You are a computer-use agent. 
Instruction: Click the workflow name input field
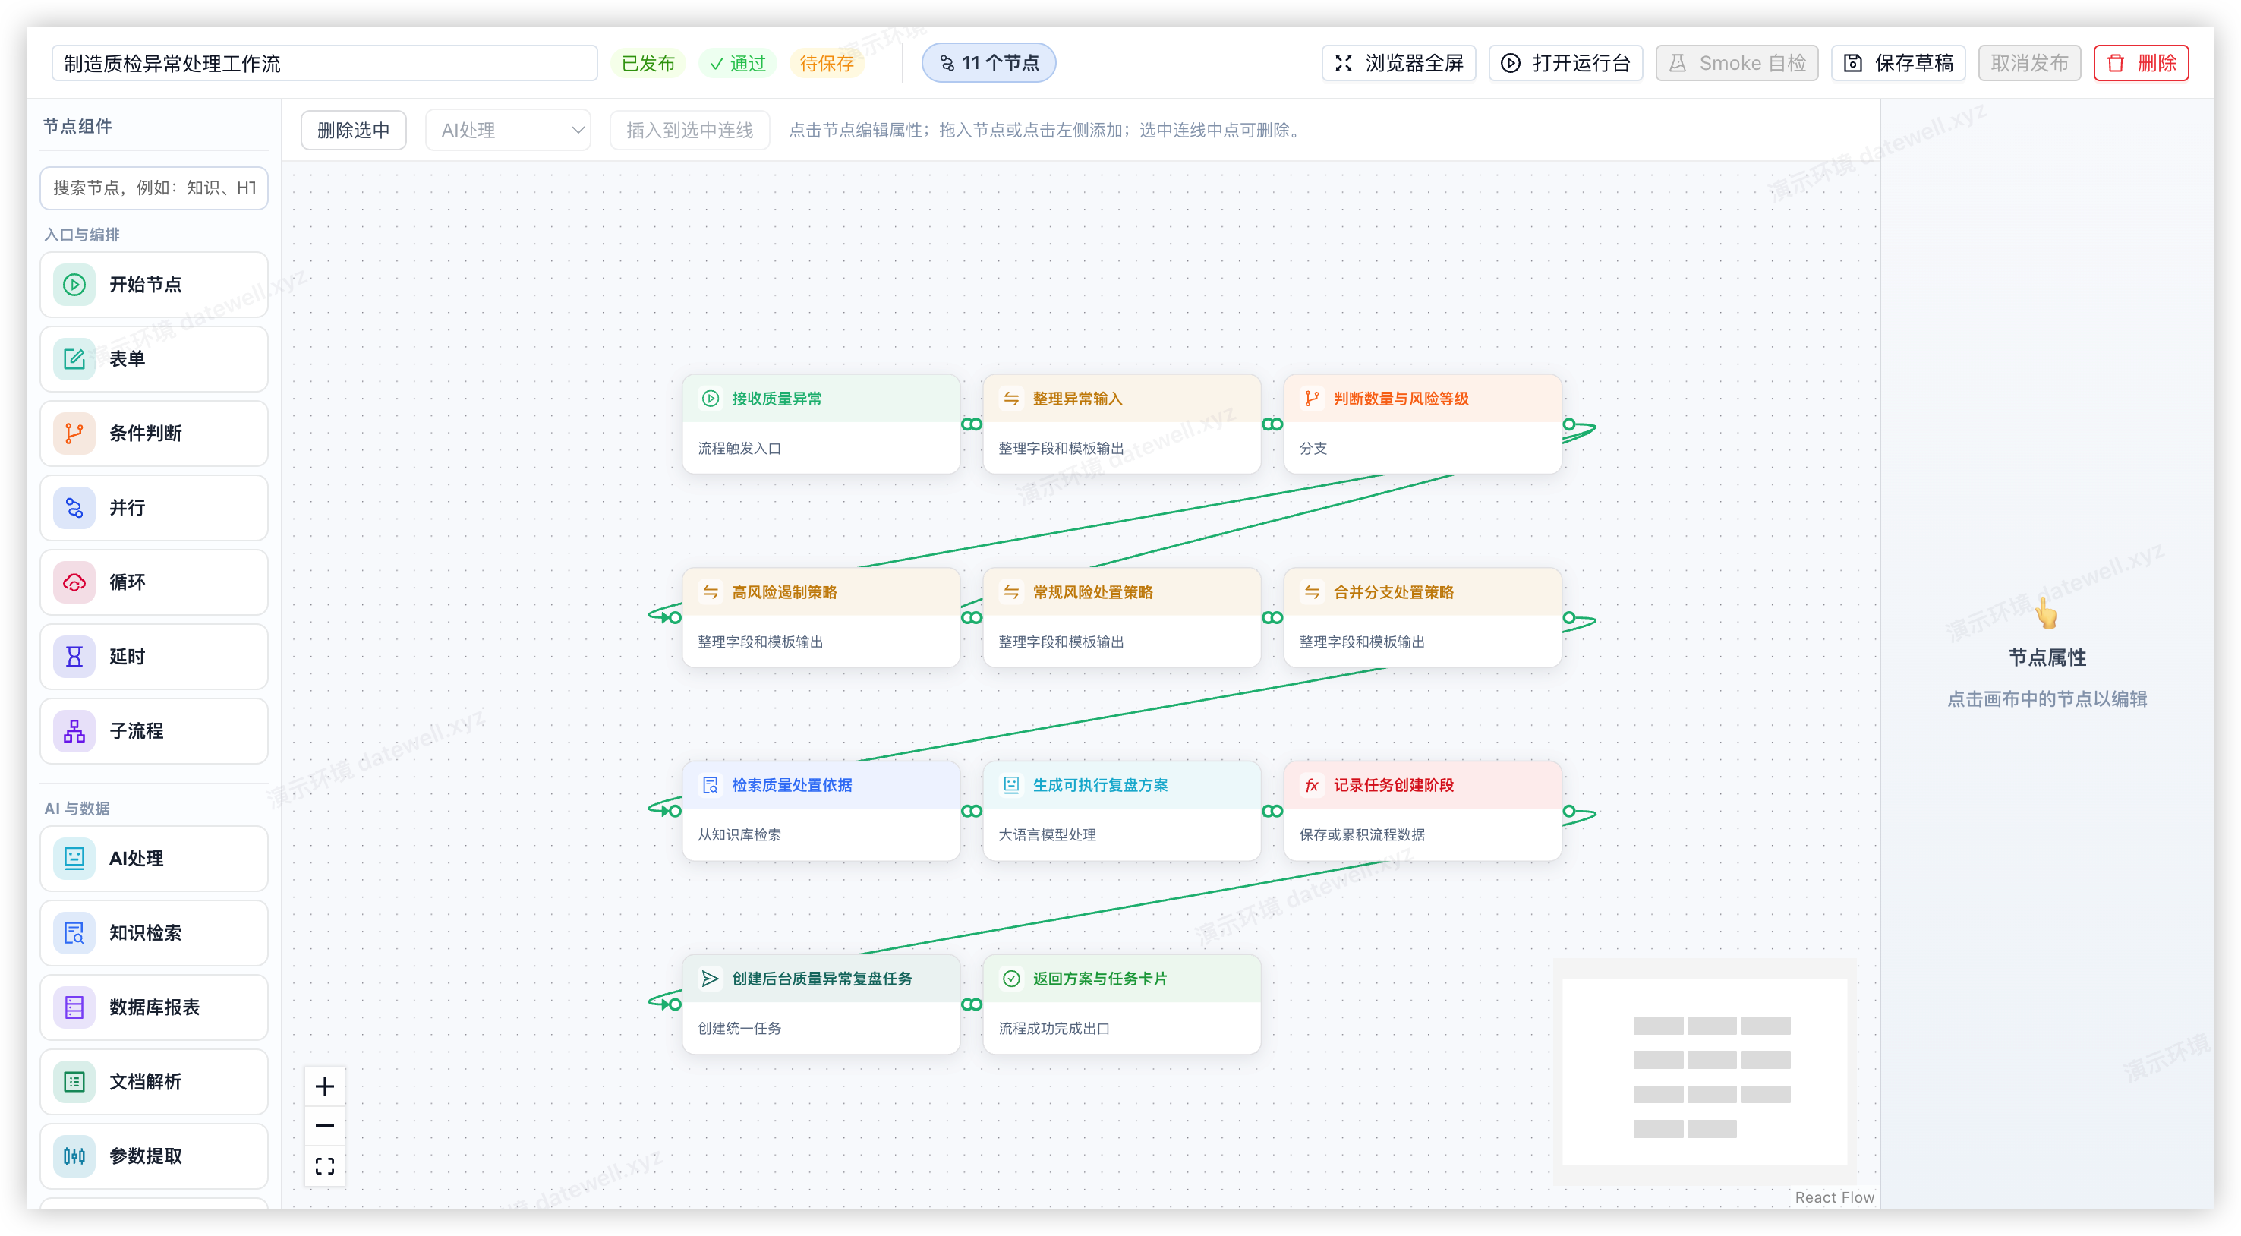(324, 64)
